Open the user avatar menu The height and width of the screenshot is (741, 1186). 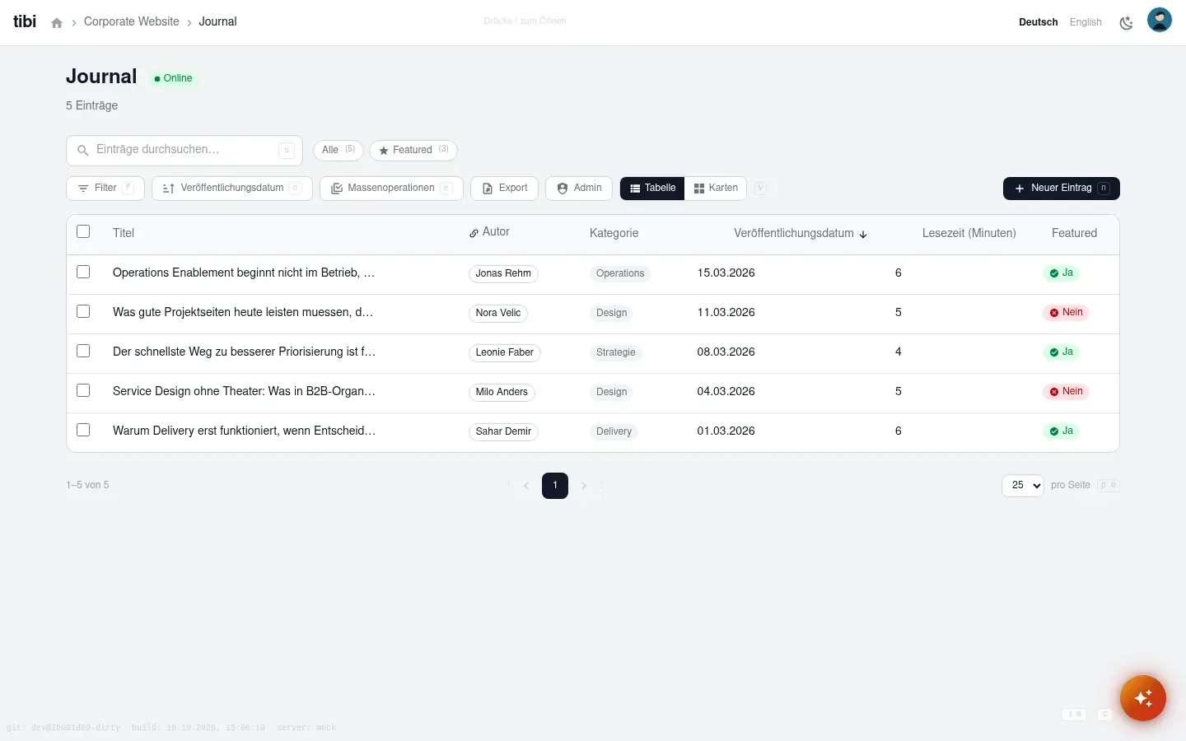point(1160,20)
